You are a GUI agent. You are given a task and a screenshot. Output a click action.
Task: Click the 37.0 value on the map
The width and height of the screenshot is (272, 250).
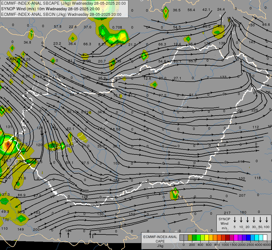(x=88, y=27)
